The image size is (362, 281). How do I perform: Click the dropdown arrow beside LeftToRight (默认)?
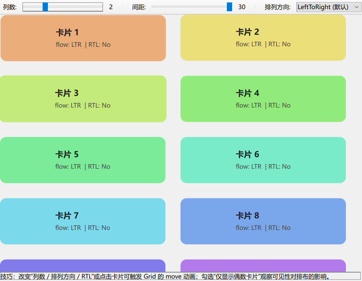(356, 7)
